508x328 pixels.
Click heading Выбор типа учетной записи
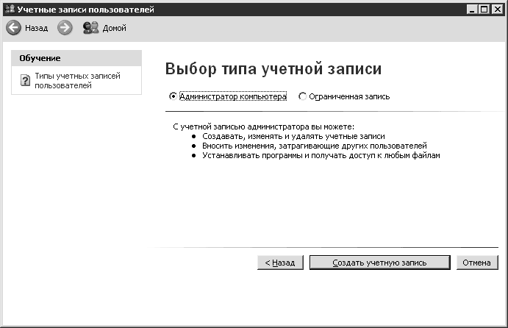click(x=273, y=68)
